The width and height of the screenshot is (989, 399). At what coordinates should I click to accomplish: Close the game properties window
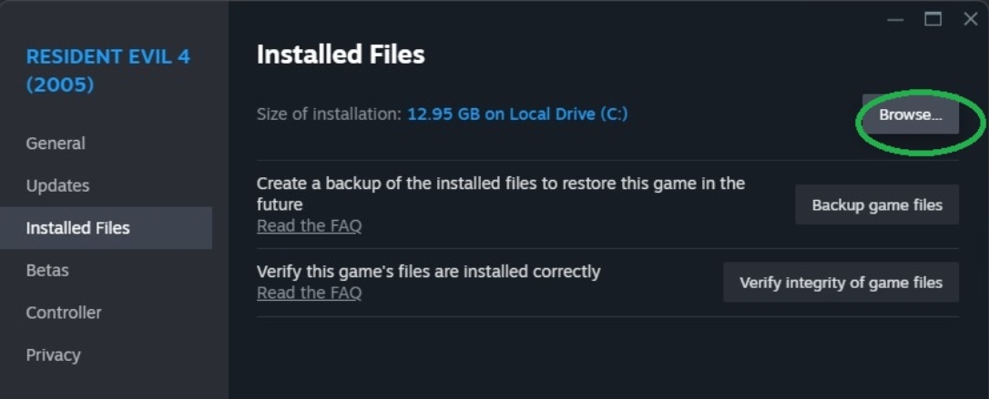click(x=971, y=19)
